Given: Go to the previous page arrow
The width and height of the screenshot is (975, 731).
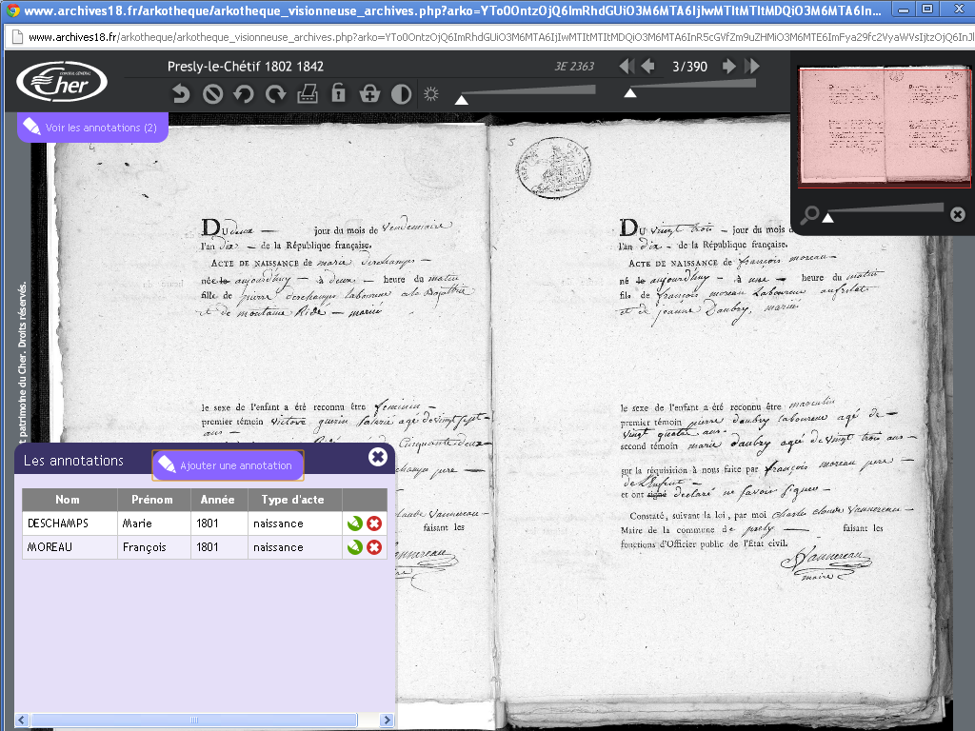Looking at the screenshot, I should (648, 67).
